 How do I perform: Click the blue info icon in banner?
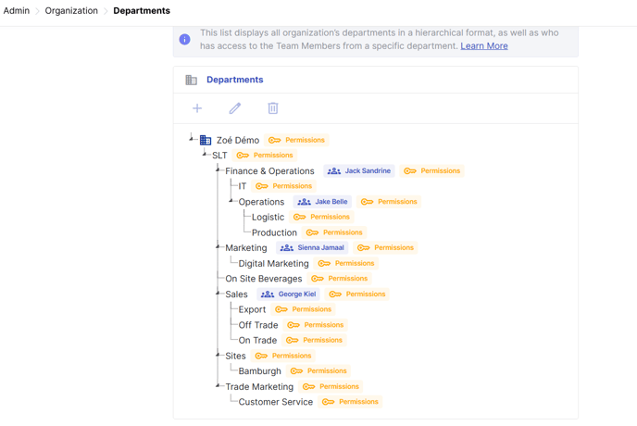185,39
